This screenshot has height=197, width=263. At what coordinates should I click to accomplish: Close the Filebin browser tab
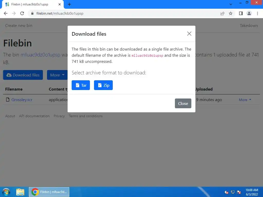pos(60,4)
